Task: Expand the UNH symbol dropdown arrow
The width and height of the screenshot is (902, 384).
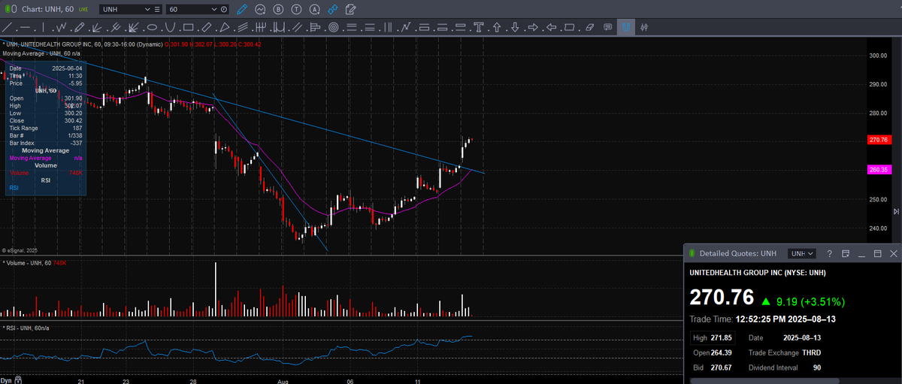Action: (x=147, y=9)
